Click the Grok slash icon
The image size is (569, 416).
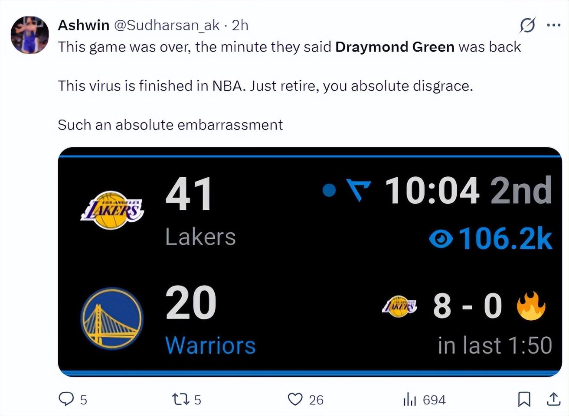(527, 25)
